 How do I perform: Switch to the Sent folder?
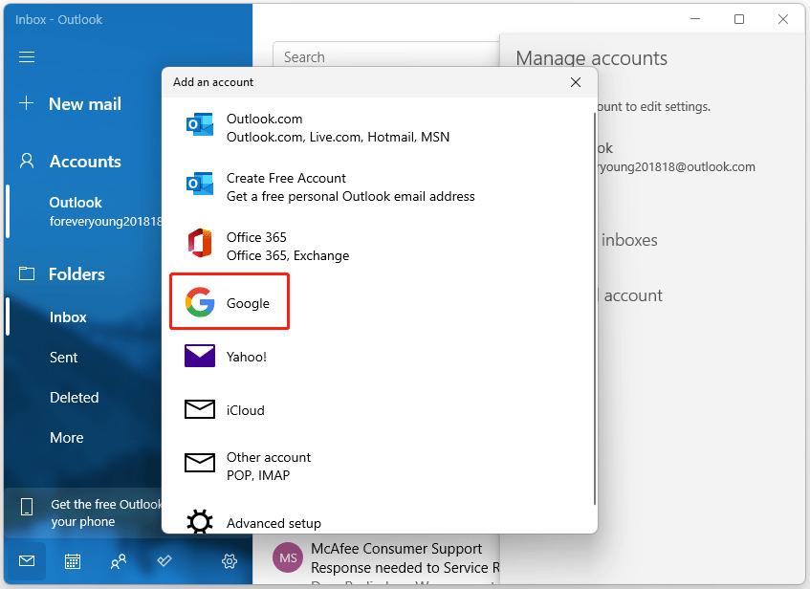point(63,357)
